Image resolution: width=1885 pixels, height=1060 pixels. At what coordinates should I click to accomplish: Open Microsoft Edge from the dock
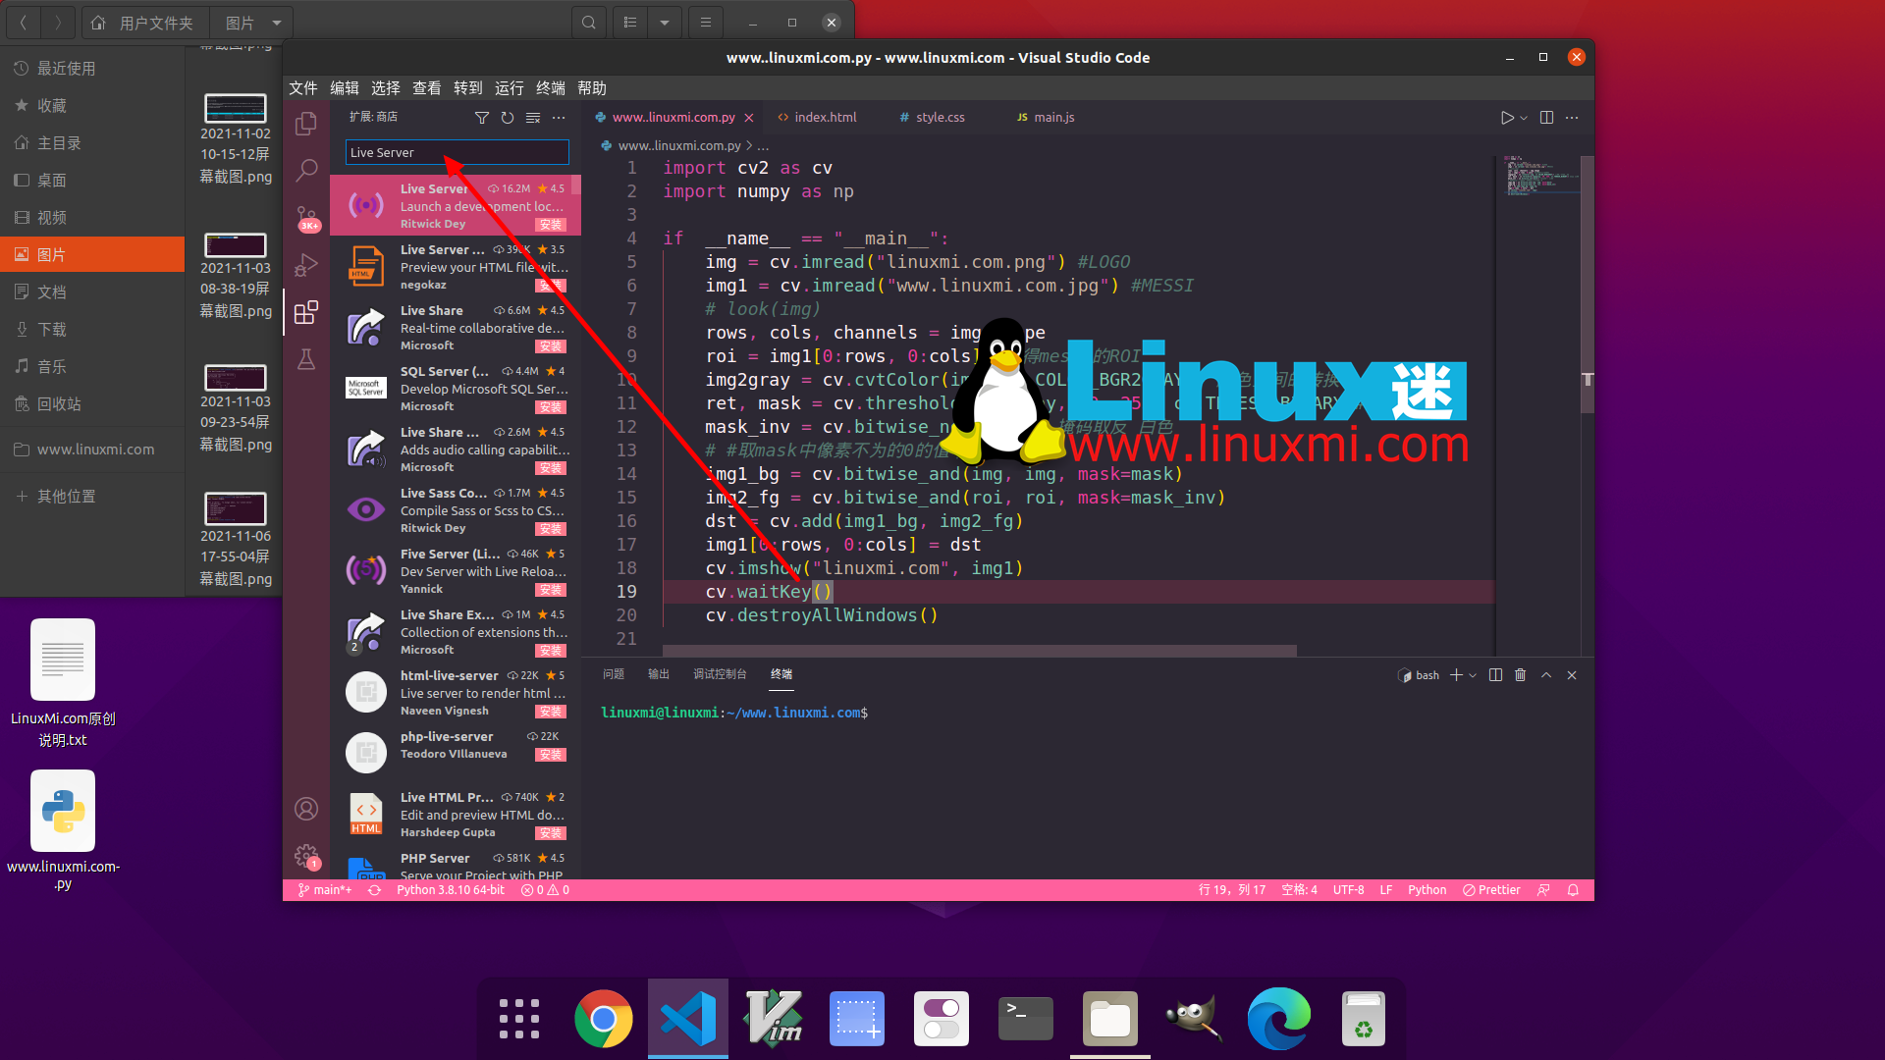click(1279, 1019)
